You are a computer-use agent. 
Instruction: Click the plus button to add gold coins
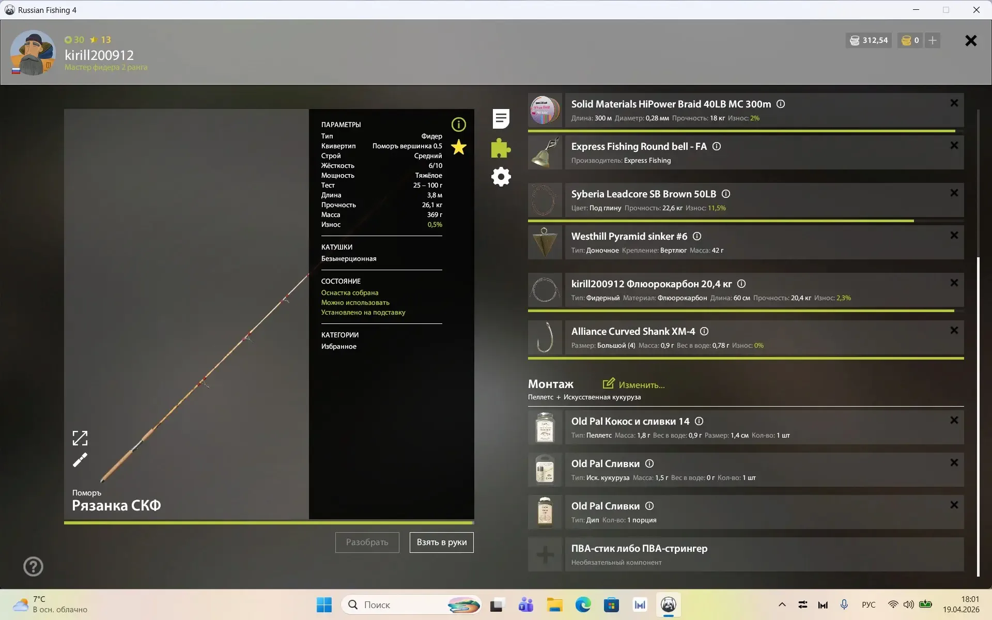coord(932,40)
